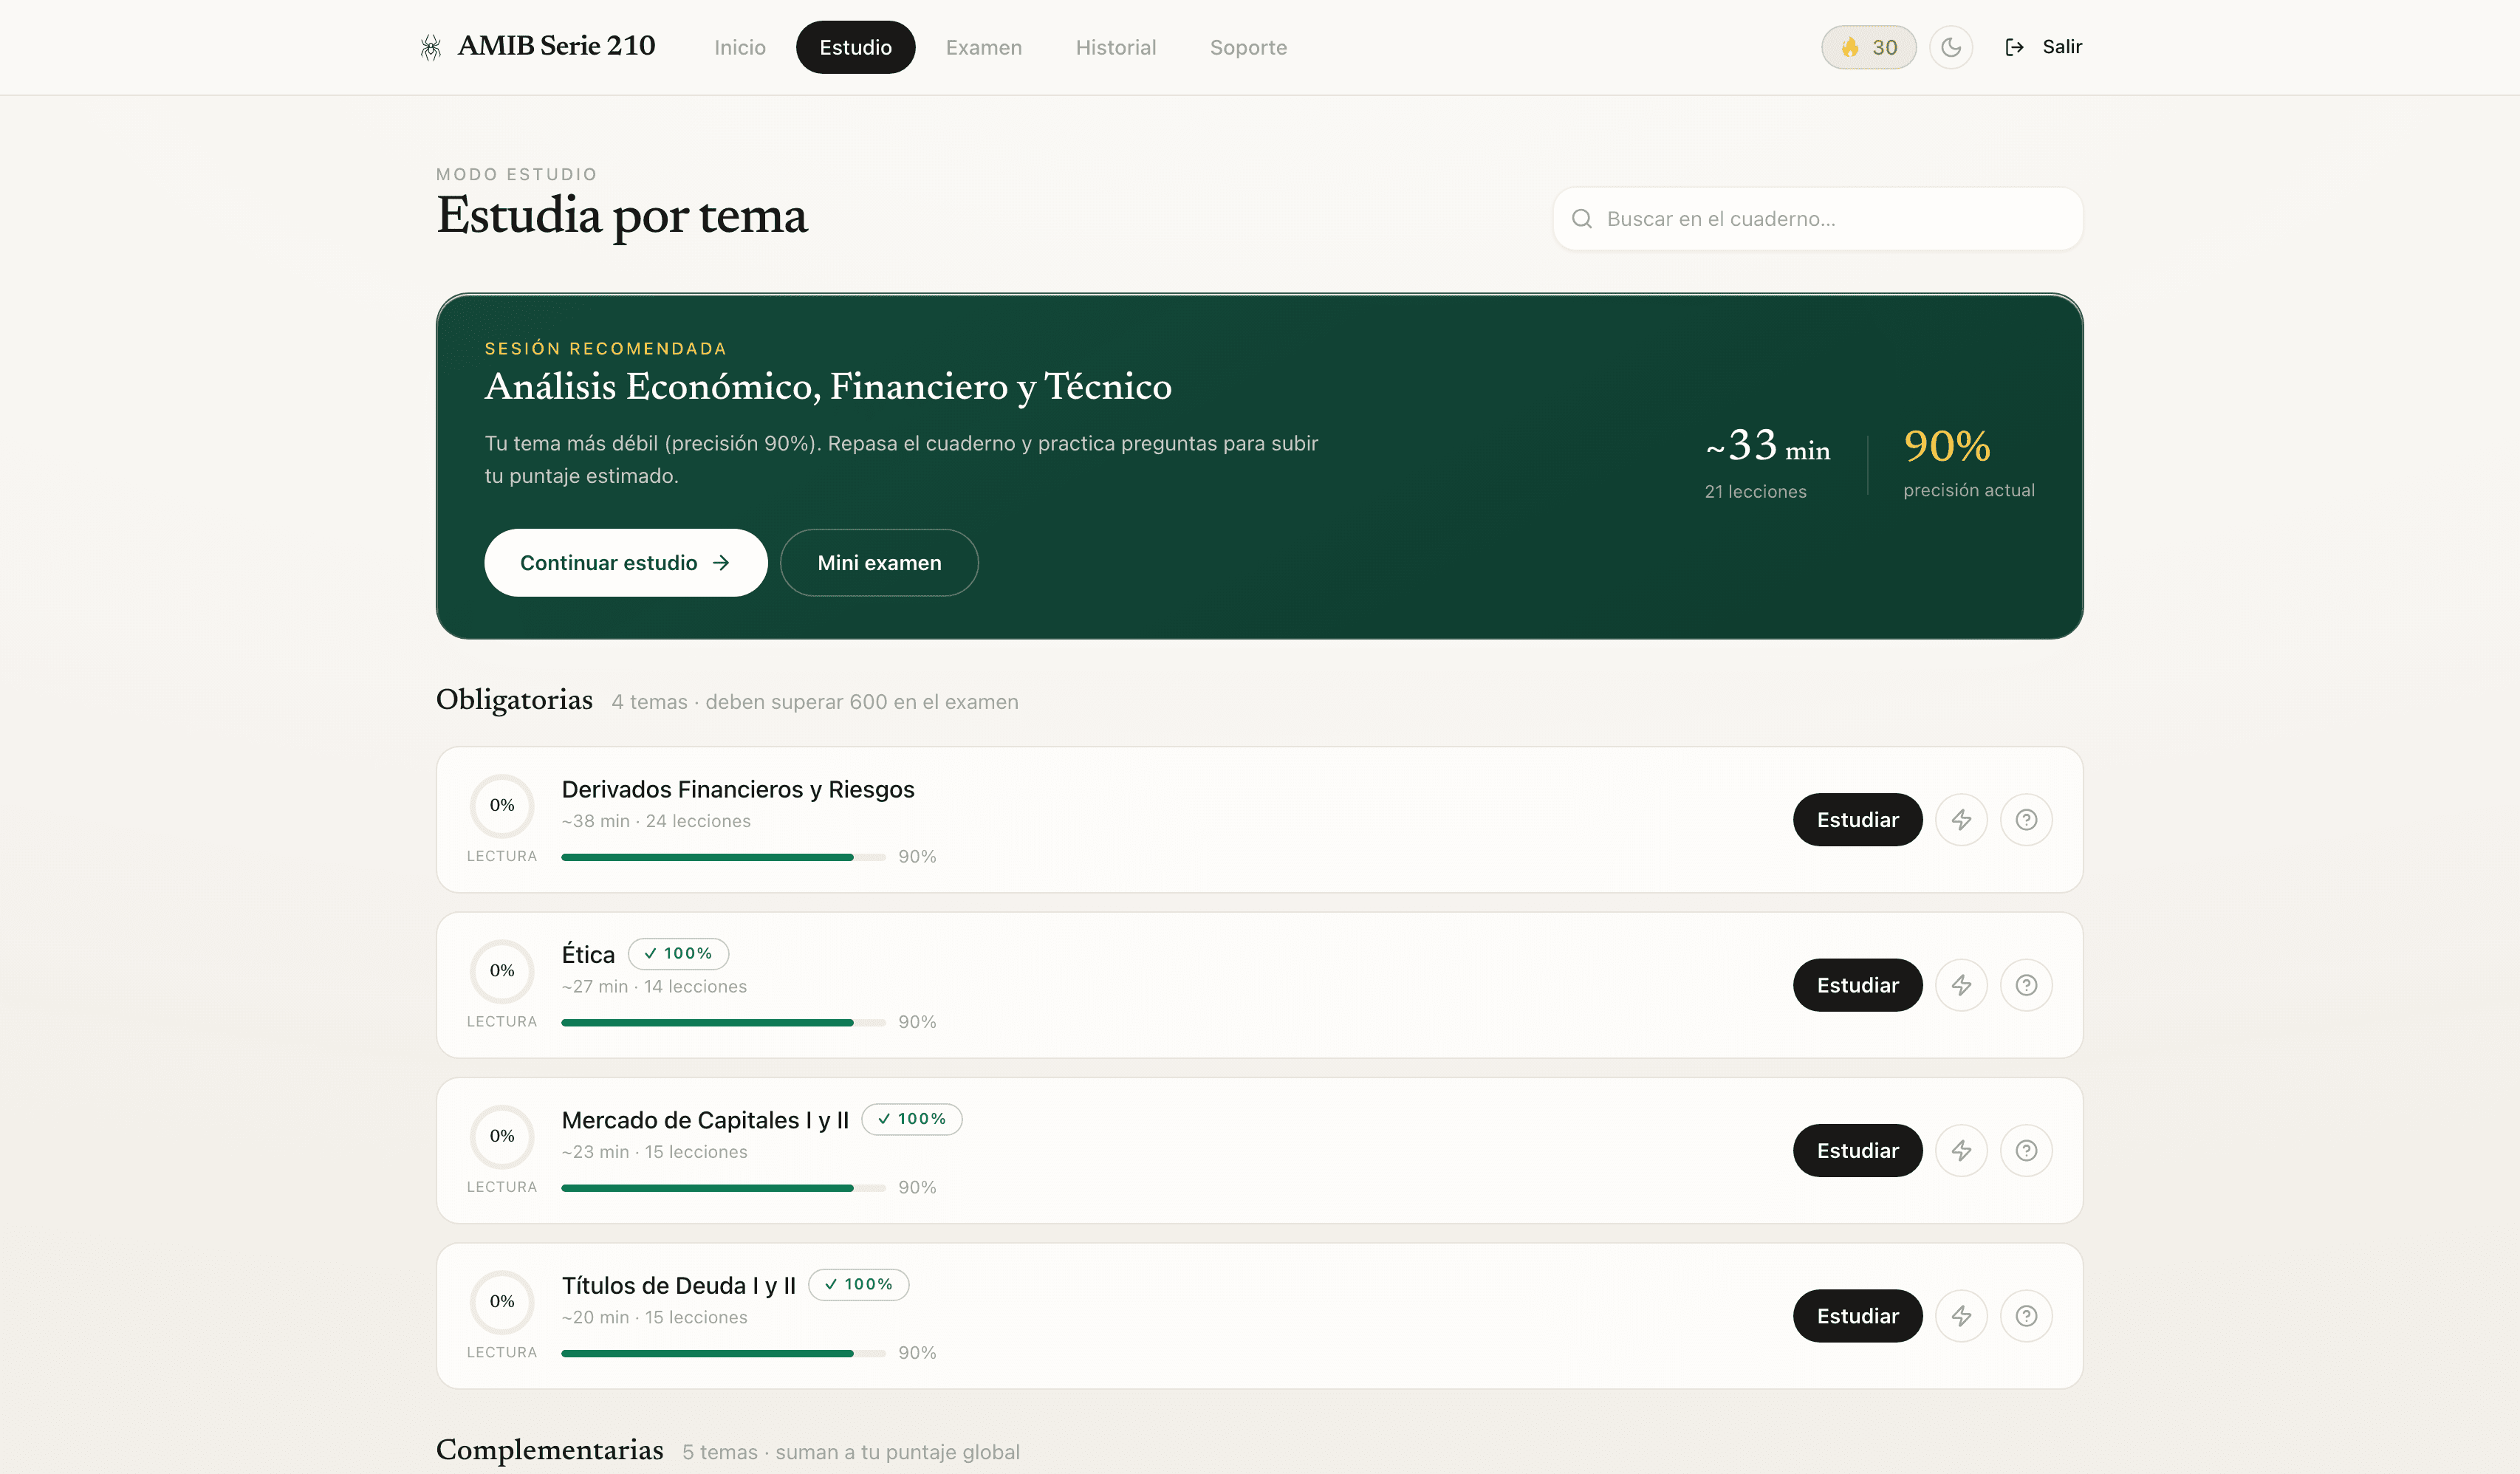Image resolution: width=2520 pixels, height=1474 pixels.
Task: Start quick practice for Derivados Financieros y Riesgos
Action: click(1961, 820)
